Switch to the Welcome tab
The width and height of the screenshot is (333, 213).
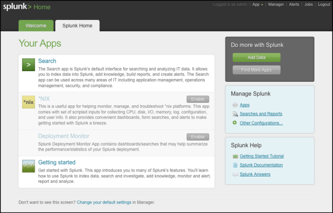click(x=36, y=26)
